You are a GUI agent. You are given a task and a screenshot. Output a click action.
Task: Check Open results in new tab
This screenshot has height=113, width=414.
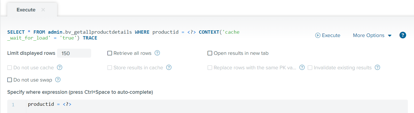click(x=210, y=53)
